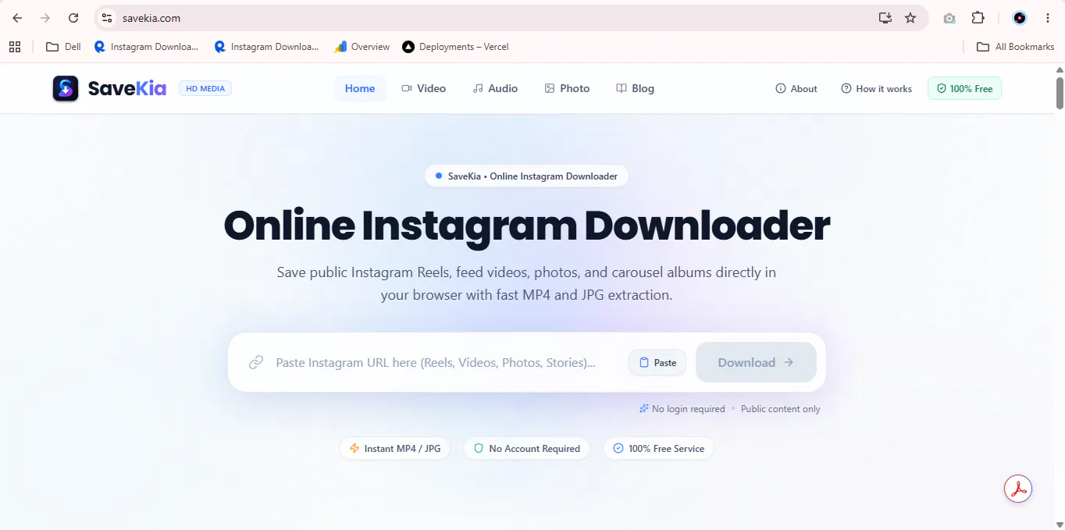
Task: Click the HD MEDIA badge
Action: click(x=205, y=88)
